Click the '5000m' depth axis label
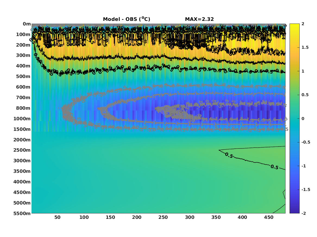The image size is (317, 237). tap(22, 203)
